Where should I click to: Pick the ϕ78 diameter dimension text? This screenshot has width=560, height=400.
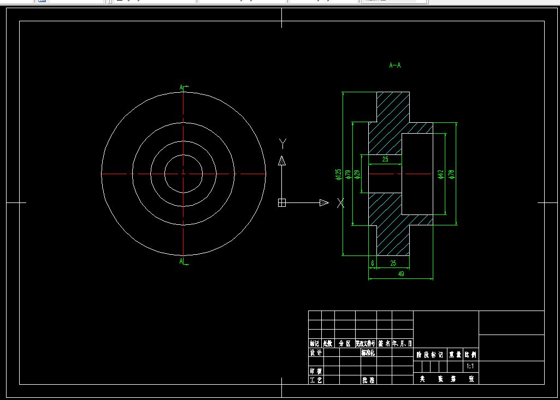[451, 174]
